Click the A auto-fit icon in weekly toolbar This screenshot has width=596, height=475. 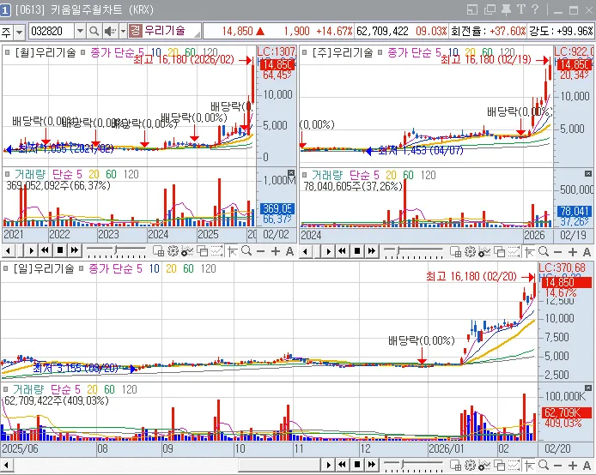pos(587,252)
